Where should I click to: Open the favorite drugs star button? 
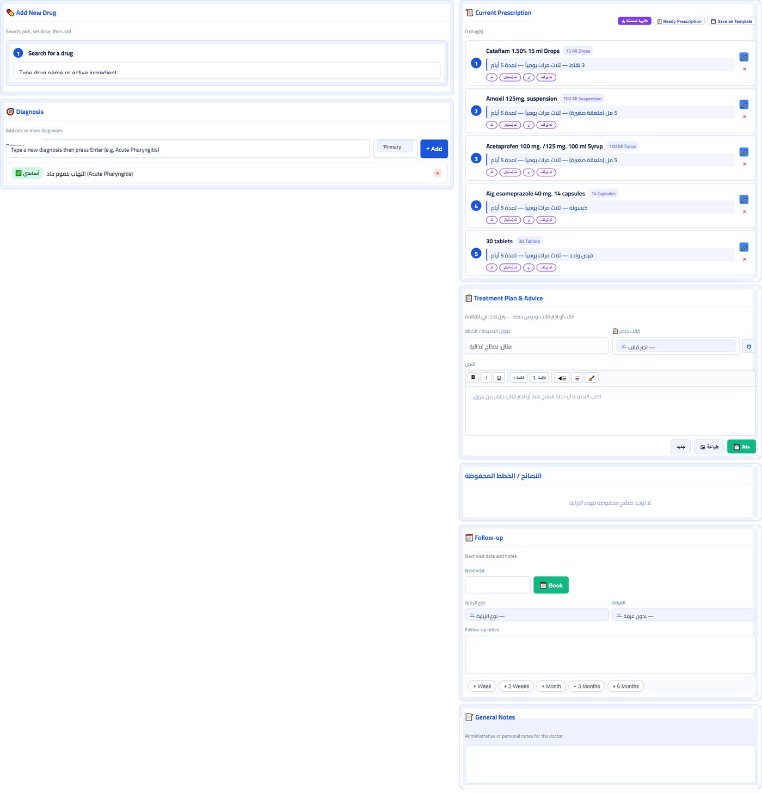[635, 21]
